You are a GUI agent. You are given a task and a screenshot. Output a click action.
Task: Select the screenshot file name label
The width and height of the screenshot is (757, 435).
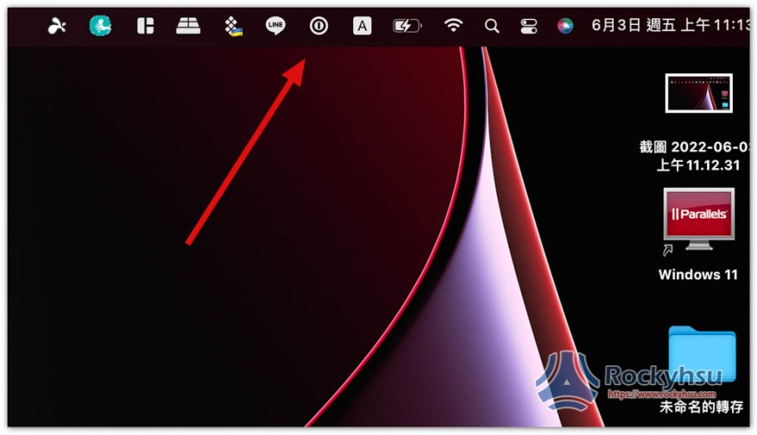pyautogui.click(x=695, y=156)
